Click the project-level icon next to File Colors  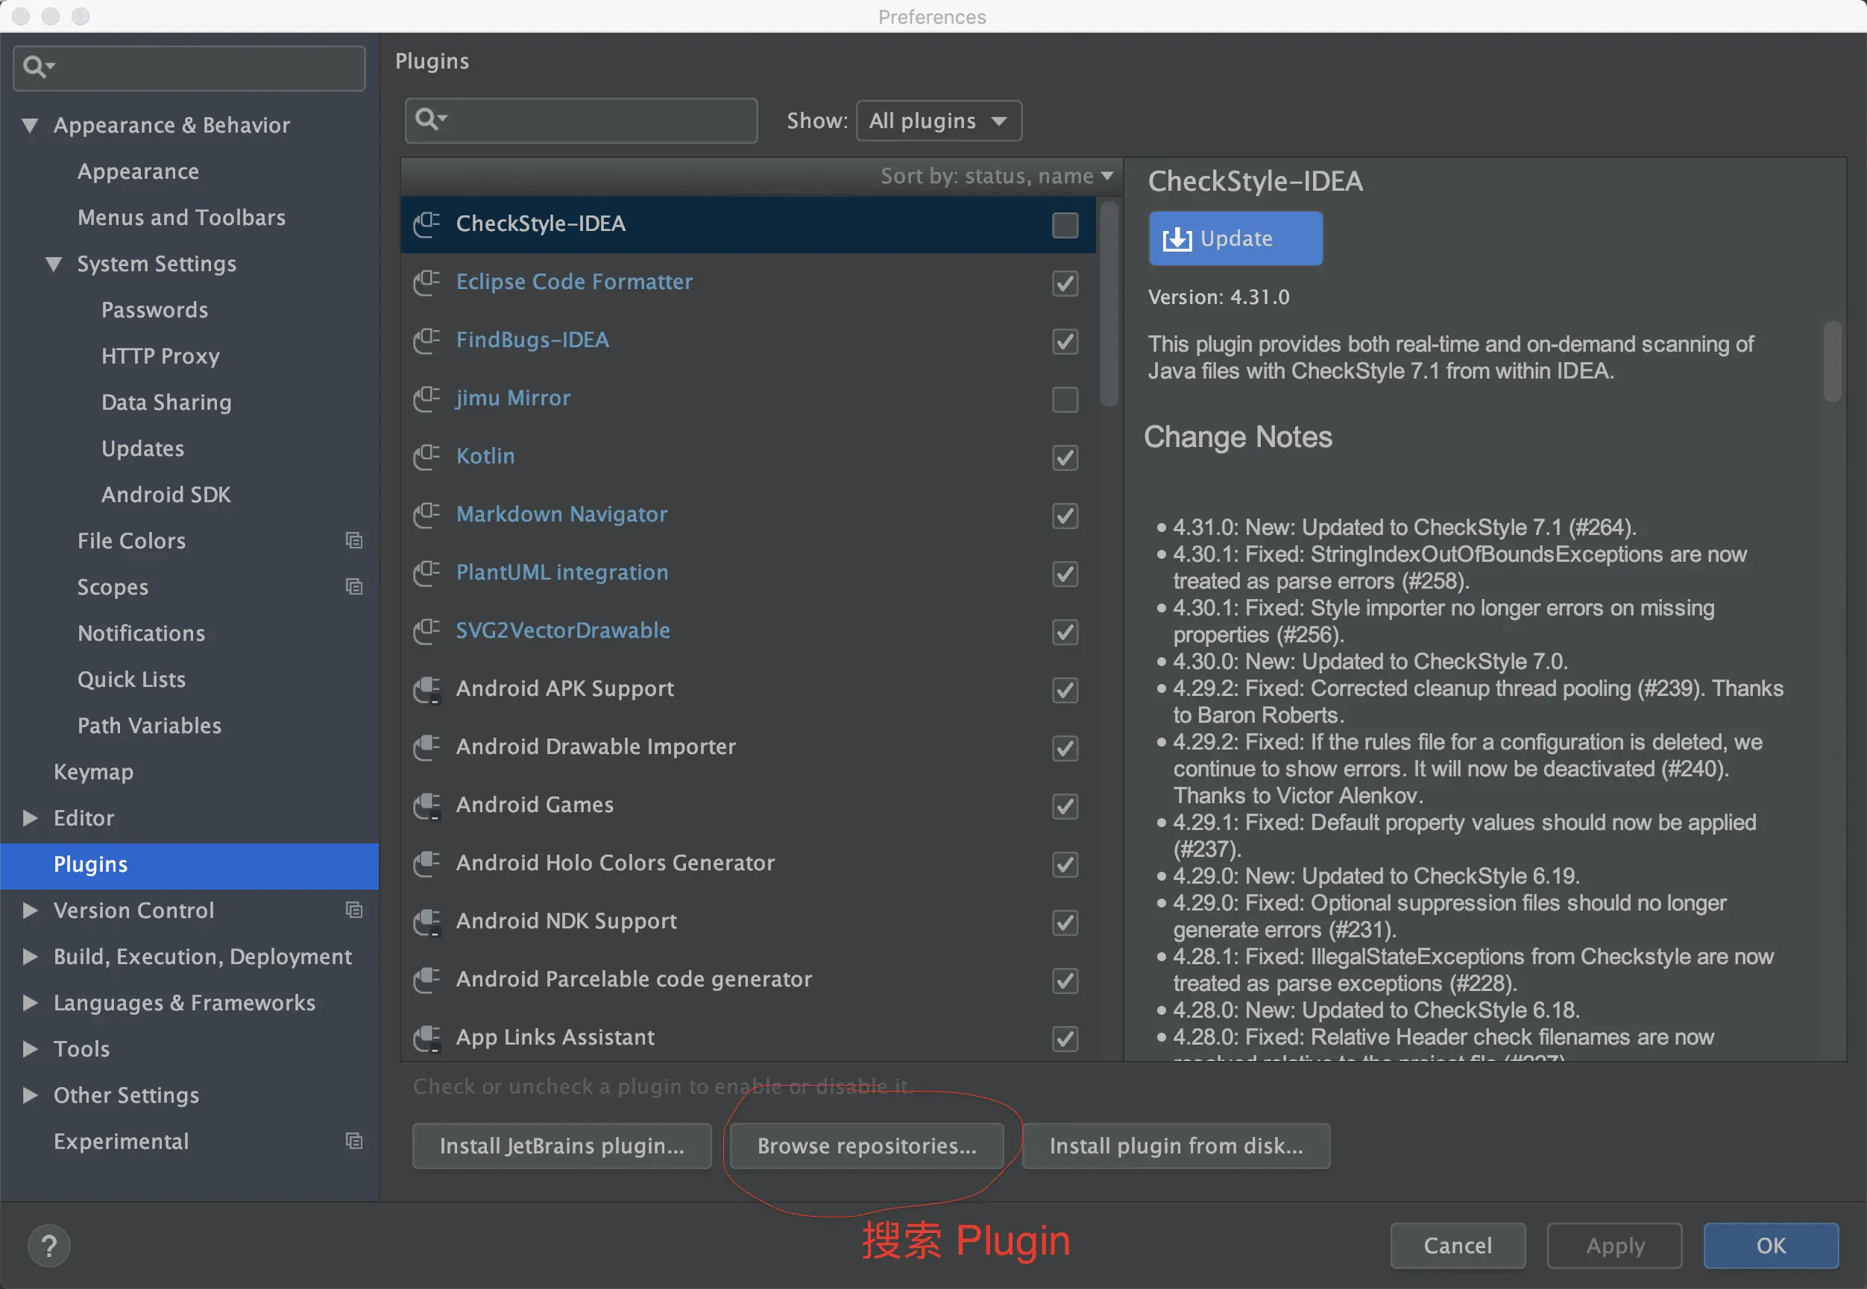(x=354, y=540)
